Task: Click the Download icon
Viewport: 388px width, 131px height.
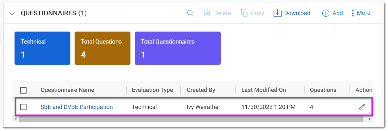Action: [x=277, y=13]
